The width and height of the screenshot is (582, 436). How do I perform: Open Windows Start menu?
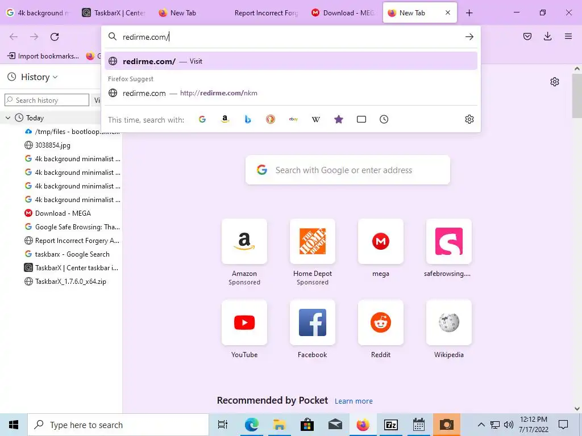(14, 425)
